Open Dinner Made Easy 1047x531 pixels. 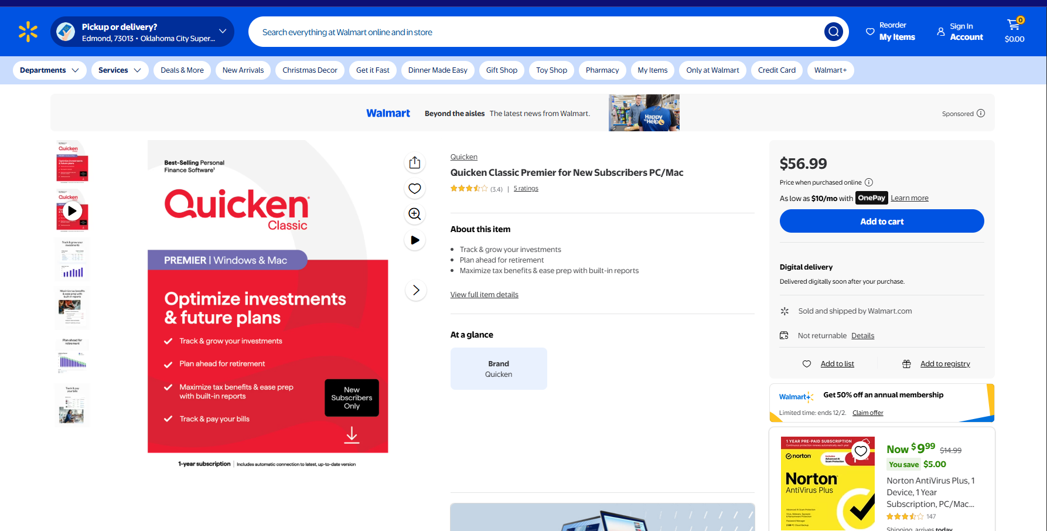[x=438, y=70]
